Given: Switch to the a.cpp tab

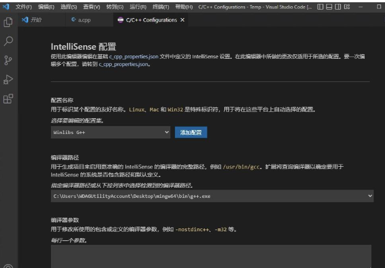Looking at the screenshot, I should click(x=89, y=20).
